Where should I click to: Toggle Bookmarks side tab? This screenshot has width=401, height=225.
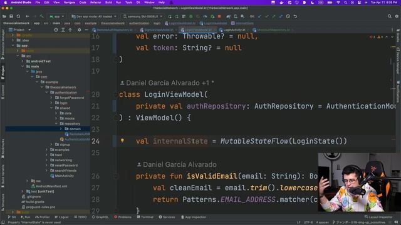(3, 149)
